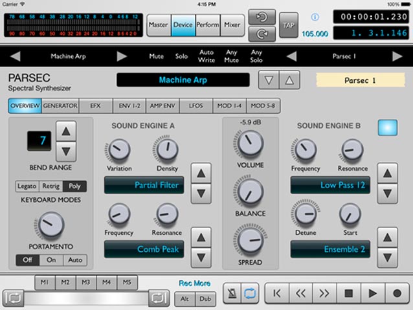Switch to the Mixer view
The image size is (413, 310).
[x=232, y=25]
